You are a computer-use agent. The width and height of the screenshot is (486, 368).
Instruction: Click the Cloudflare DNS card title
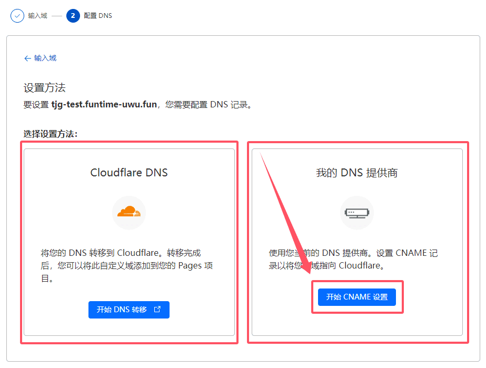coord(129,173)
